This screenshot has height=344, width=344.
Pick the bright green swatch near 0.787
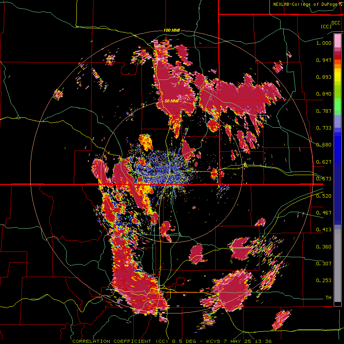click(338, 104)
